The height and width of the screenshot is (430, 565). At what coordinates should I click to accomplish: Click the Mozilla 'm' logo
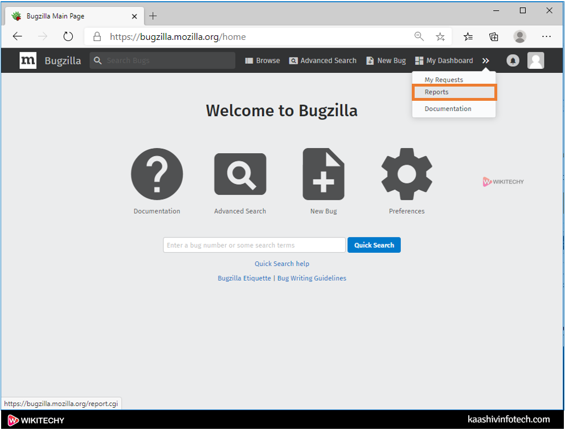click(x=28, y=60)
